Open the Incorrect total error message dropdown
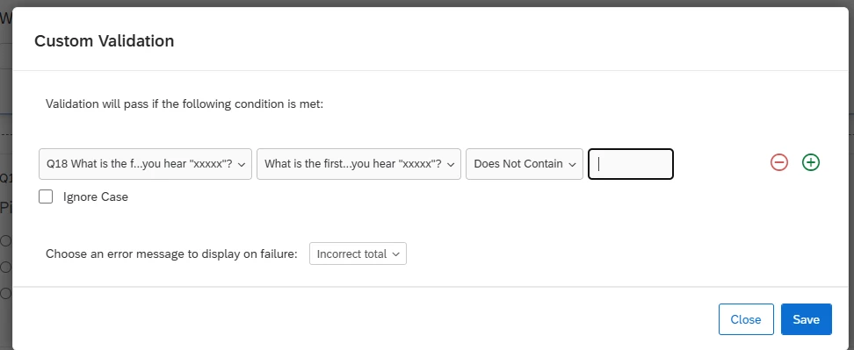 358,254
